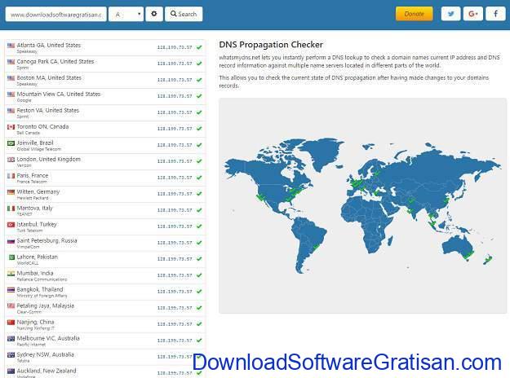Viewport: 510px width, 378px height.
Task: Click the green checkmark for Petaling Jaya
Action: pos(199,308)
